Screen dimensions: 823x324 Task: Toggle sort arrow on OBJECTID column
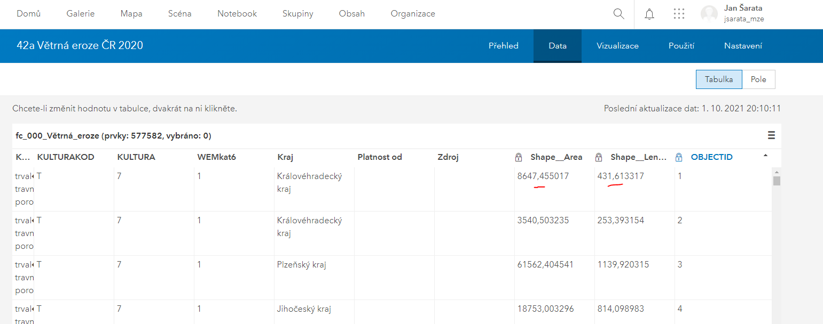765,156
